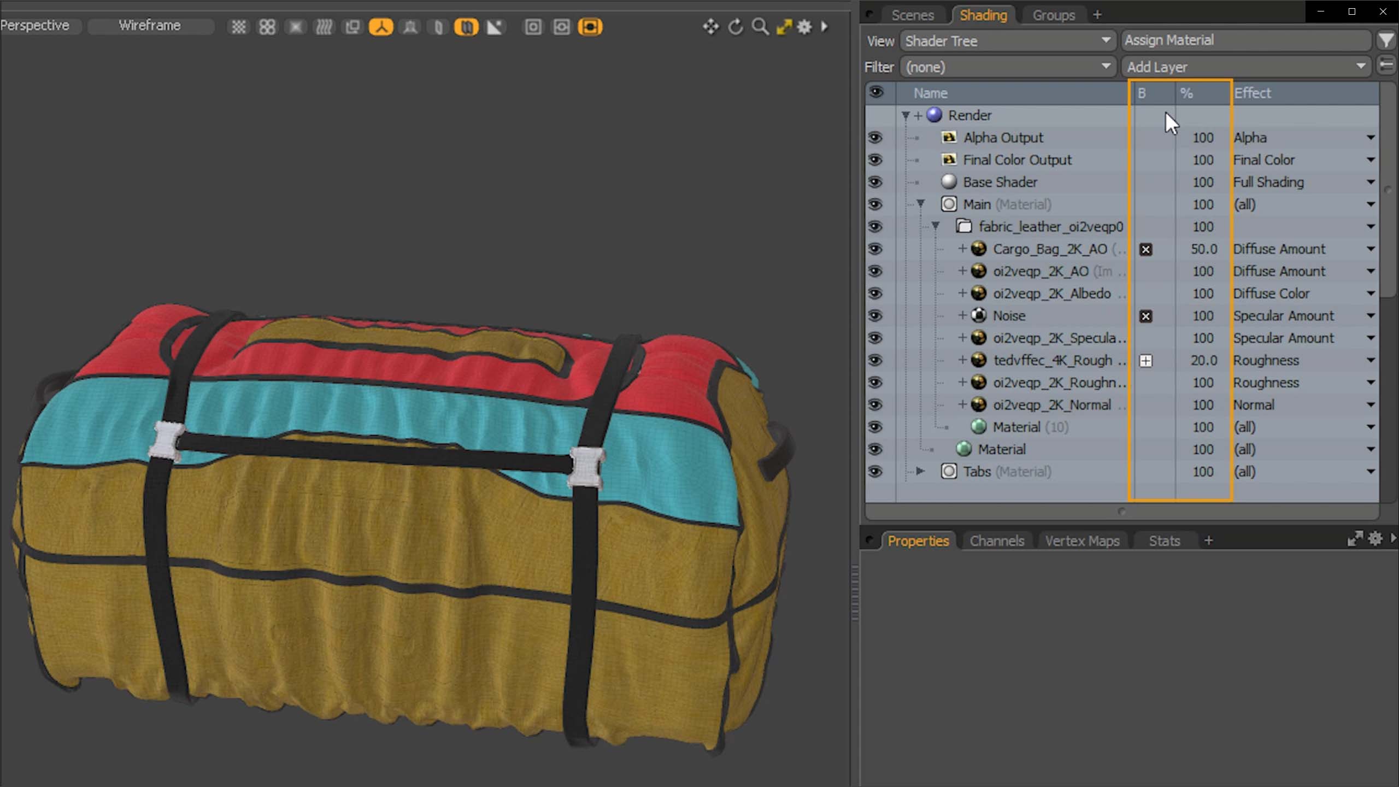The height and width of the screenshot is (787, 1399).
Task: Open the Stats tab
Action: pyautogui.click(x=1164, y=541)
